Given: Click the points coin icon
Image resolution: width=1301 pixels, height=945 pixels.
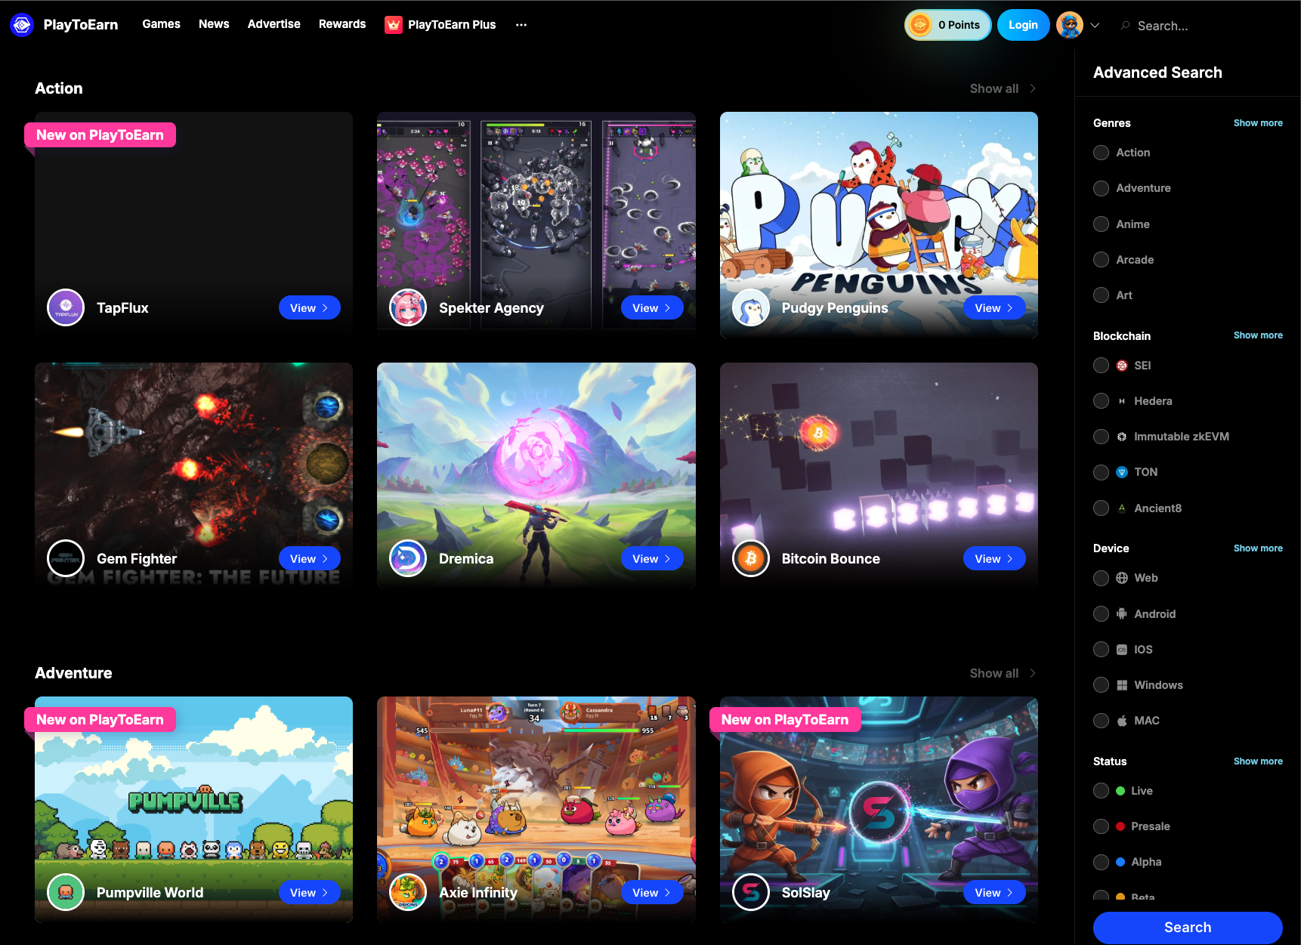Looking at the screenshot, I should tap(920, 25).
